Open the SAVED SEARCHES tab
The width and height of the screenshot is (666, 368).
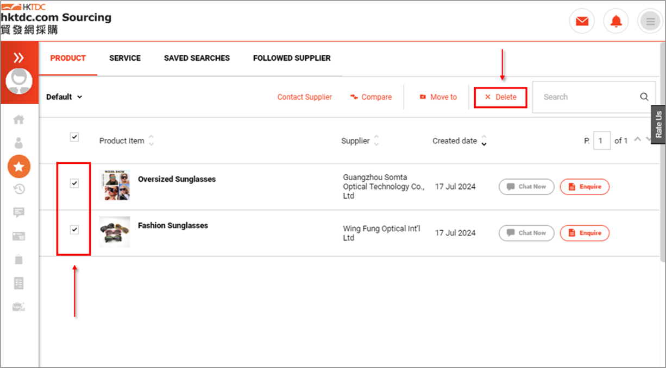(x=197, y=58)
